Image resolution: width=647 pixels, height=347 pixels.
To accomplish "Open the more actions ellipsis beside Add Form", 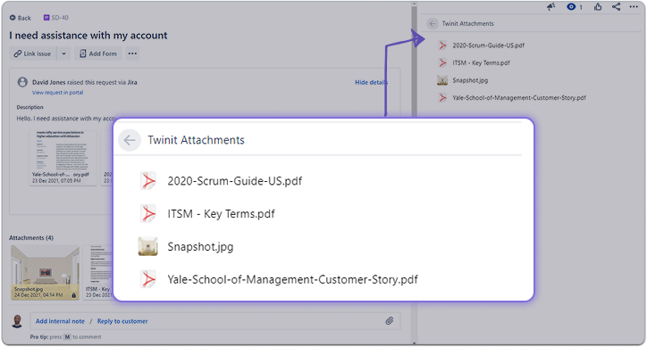I will click(x=132, y=54).
